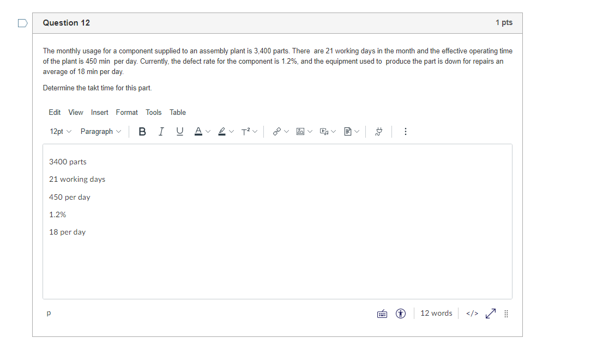Insert media with the record/upload icon
Image resolution: width=609 pixels, height=350 pixels.
[x=324, y=131]
